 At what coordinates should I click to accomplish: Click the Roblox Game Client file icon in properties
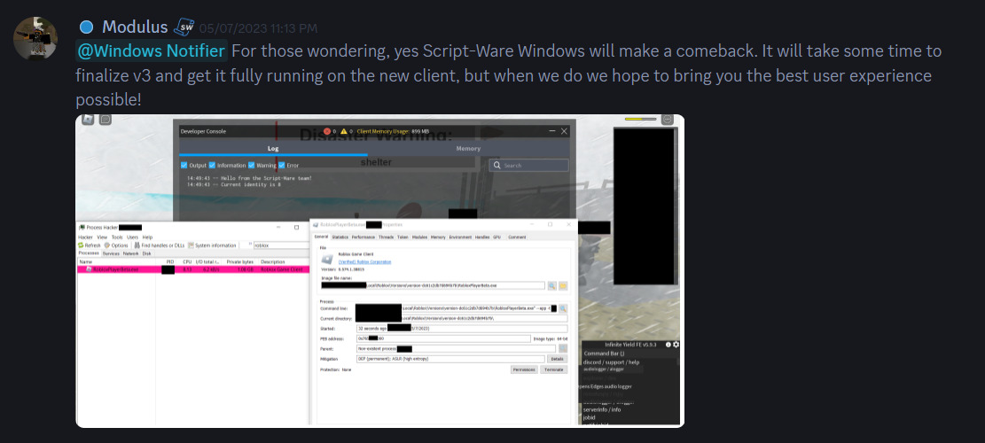326,258
